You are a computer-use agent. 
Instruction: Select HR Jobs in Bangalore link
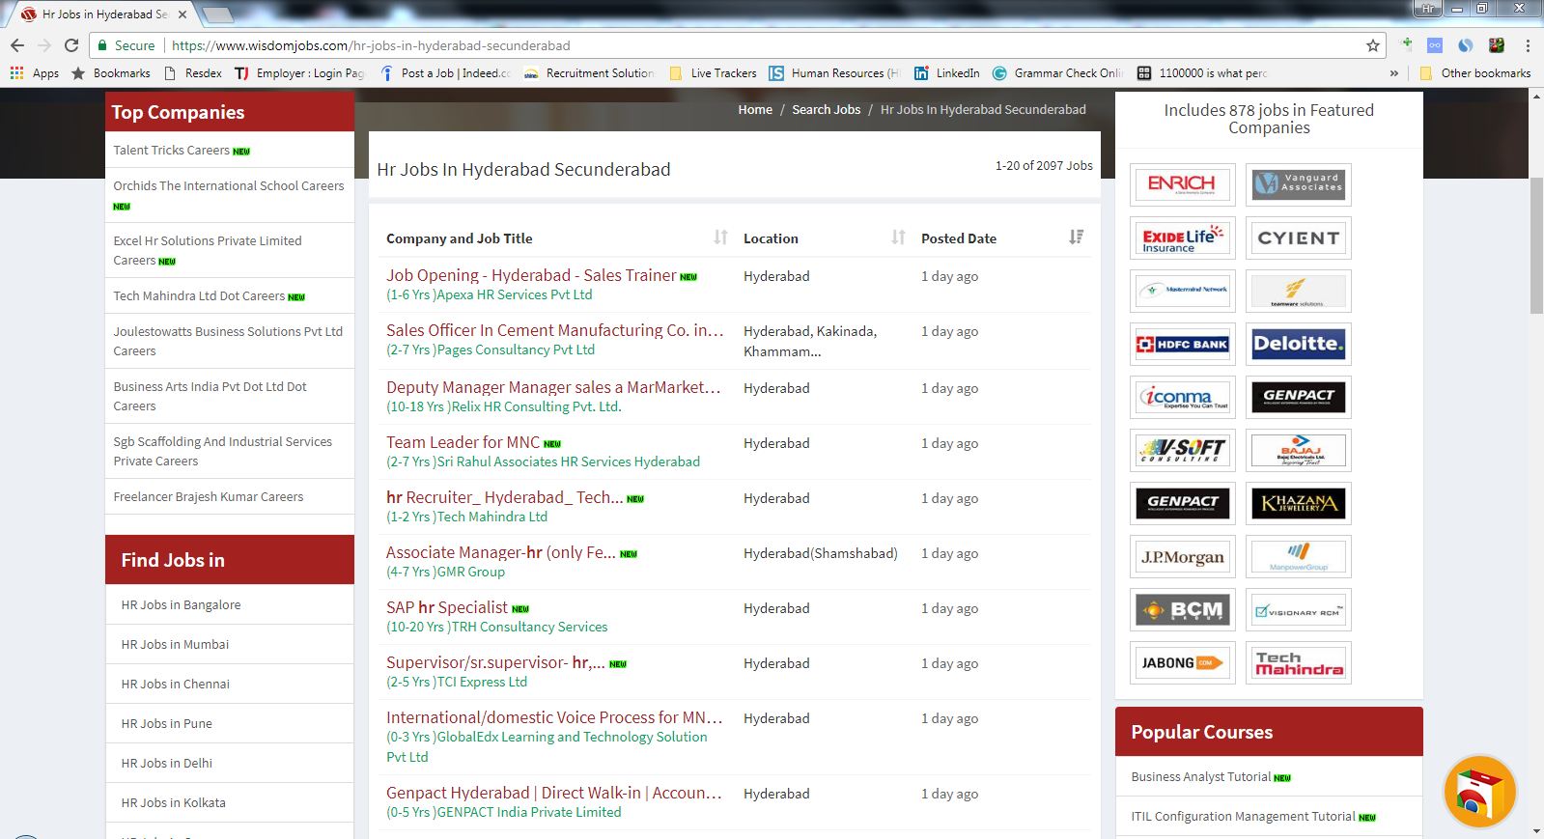[x=181, y=604]
